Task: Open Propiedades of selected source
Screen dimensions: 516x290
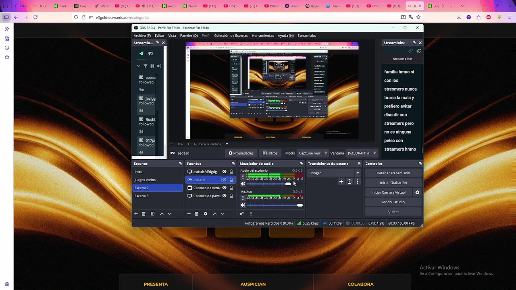Action: pos(241,153)
